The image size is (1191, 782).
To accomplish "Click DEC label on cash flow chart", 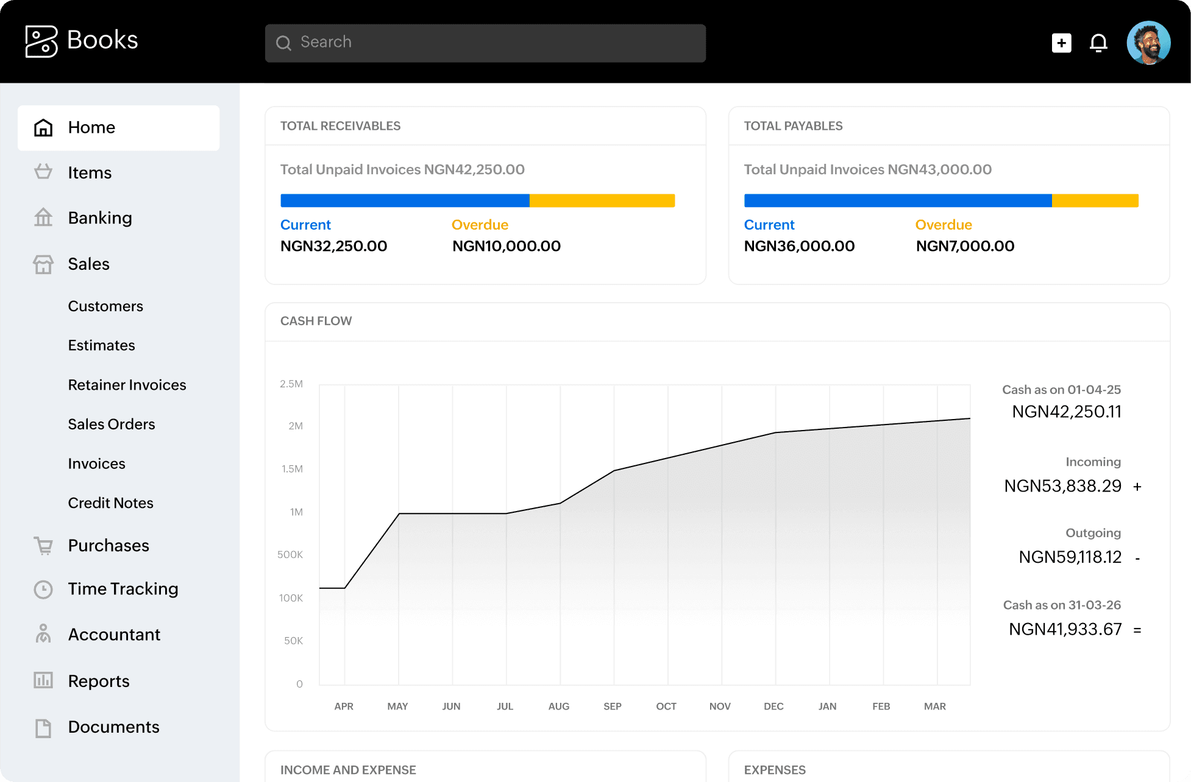I will click(773, 706).
